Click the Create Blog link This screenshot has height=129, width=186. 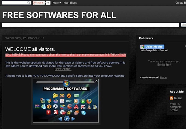pos(181,3)
